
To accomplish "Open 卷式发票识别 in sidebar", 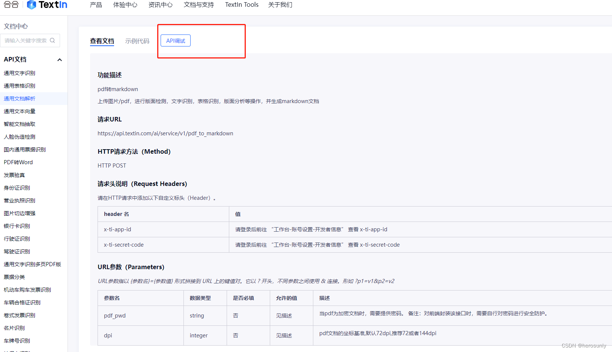I will (x=20, y=315).
